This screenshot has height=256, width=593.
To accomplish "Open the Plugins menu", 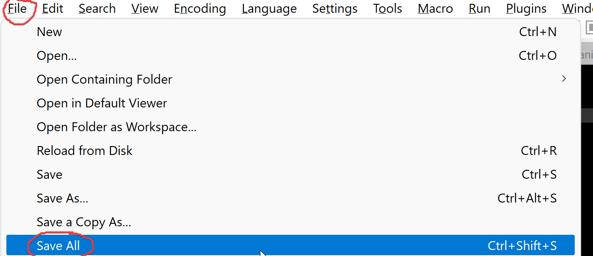I will point(526,8).
